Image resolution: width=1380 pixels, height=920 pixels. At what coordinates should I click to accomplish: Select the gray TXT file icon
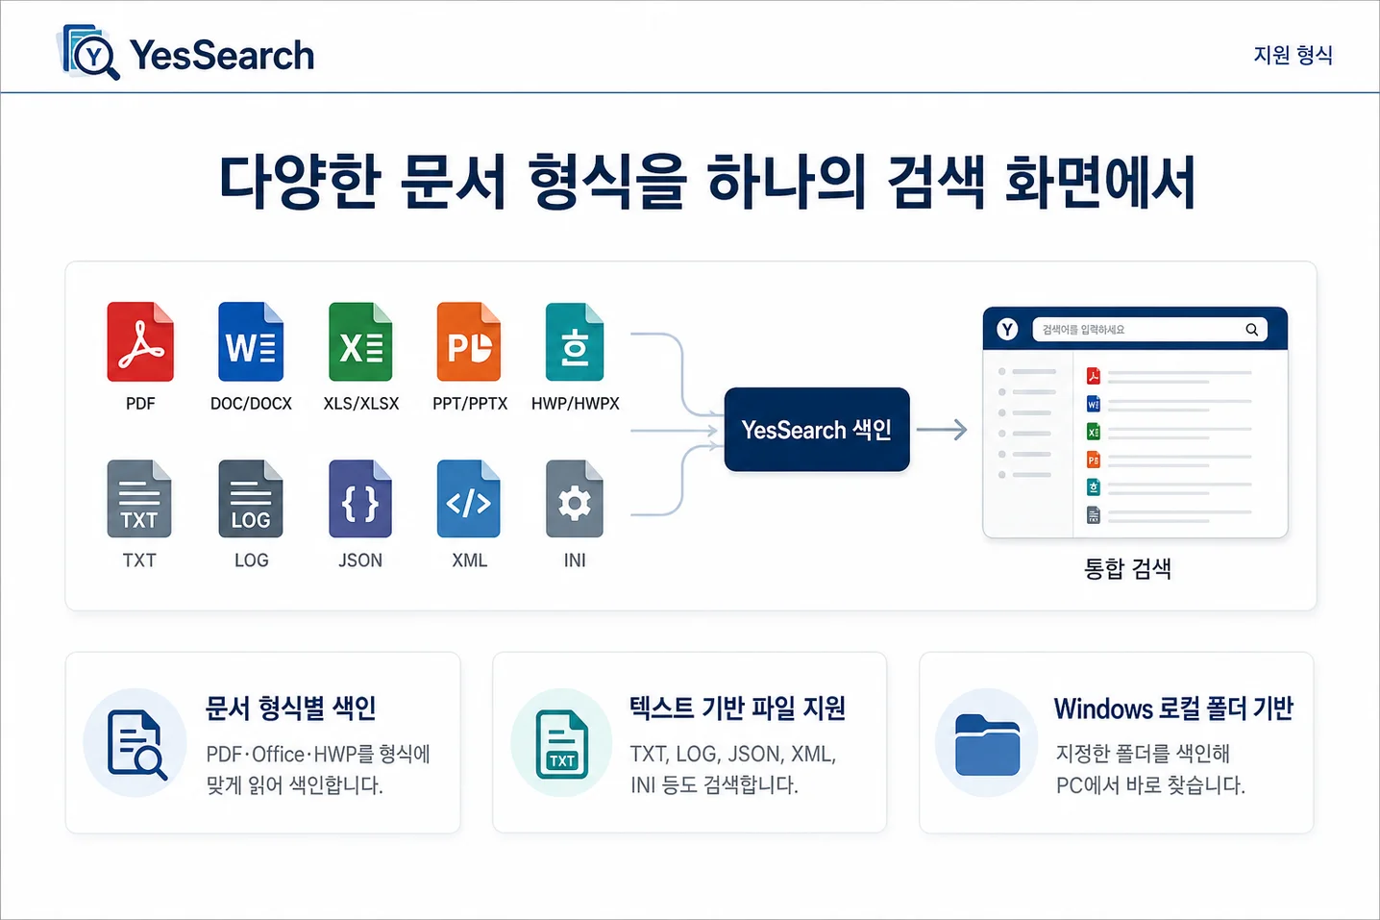(x=139, y=499)
